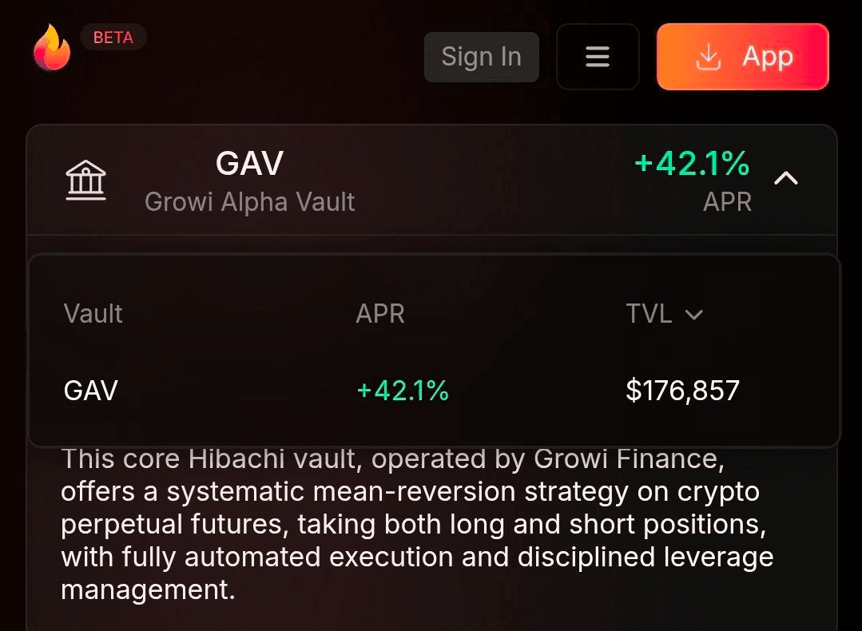Click the TVL column header label
Screen dimensions: 862x631
click(649, 314)
